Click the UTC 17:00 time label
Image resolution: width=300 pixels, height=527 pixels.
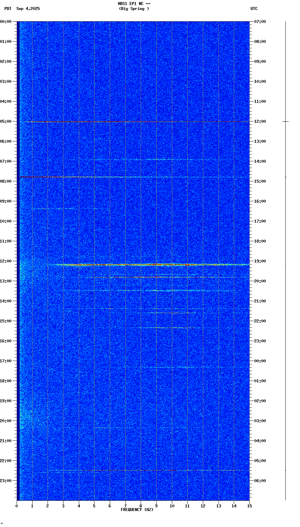pos(260,221)
